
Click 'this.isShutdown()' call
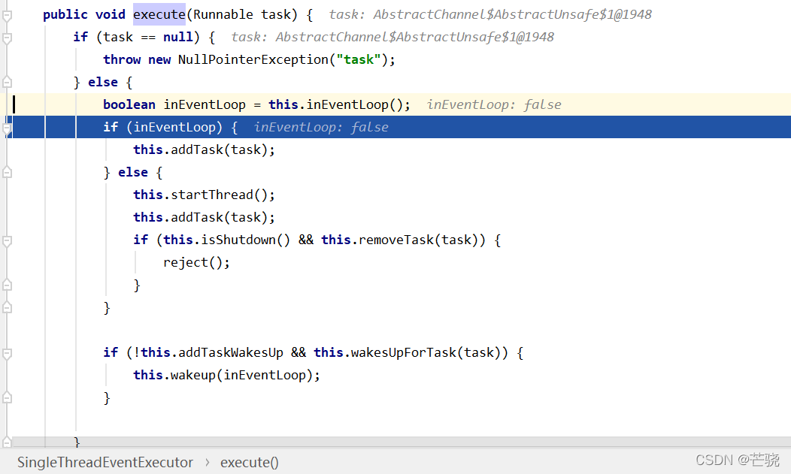[x=226, y=240]
